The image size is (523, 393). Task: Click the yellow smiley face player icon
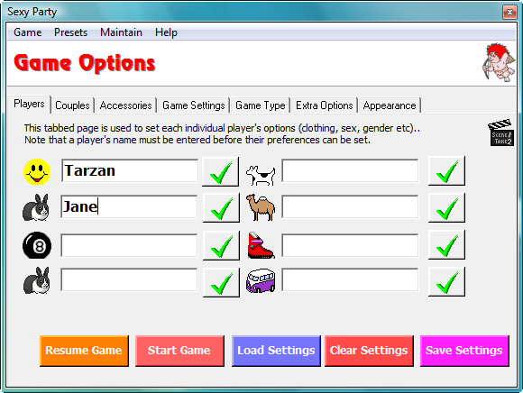[x=37, y=171]
